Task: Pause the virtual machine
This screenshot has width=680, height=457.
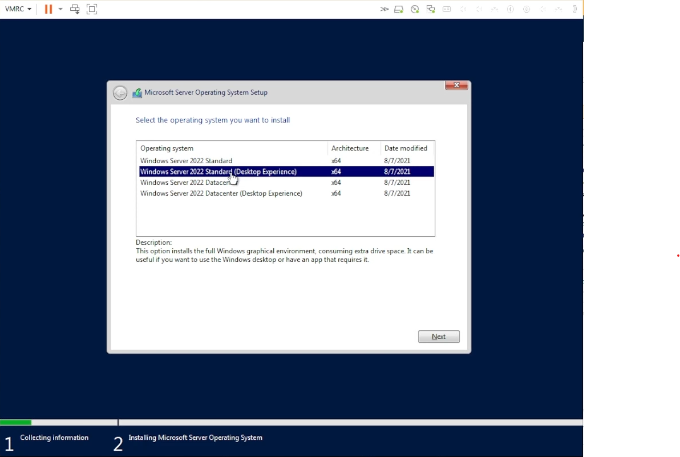Action: 48,9
